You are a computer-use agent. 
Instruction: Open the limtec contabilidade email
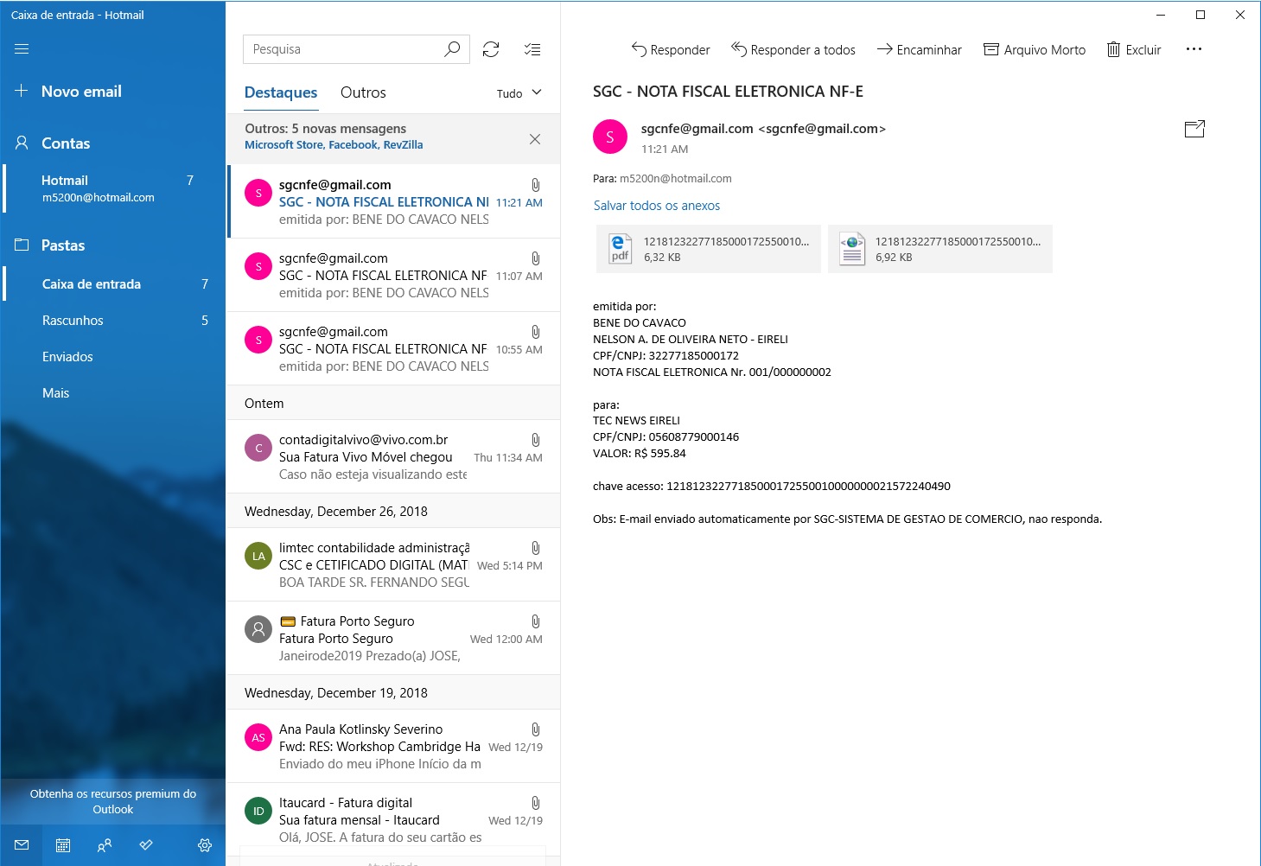pyautogui.click(x=394, y=564)
